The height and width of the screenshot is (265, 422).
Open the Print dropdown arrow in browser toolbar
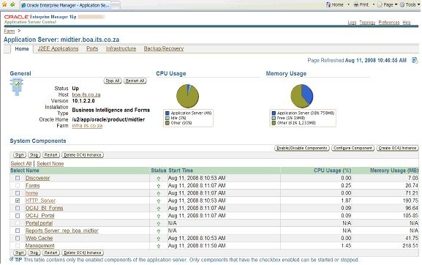point(374,4)
